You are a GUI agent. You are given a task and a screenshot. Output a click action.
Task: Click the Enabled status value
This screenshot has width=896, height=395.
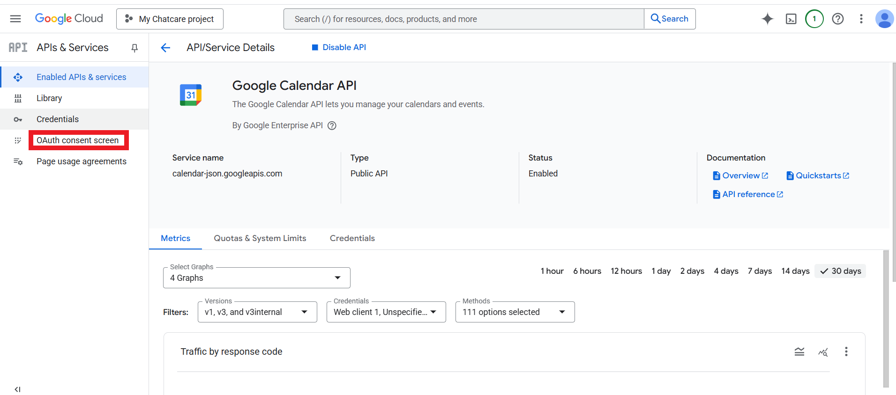[543, 174]
